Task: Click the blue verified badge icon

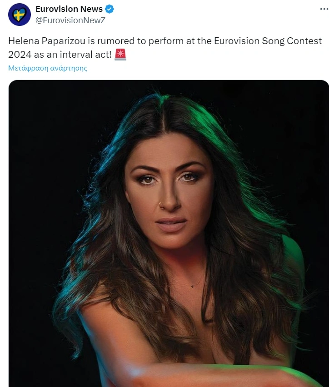Action: (110, 9)
